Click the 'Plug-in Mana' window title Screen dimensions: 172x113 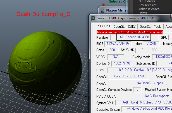116,10
